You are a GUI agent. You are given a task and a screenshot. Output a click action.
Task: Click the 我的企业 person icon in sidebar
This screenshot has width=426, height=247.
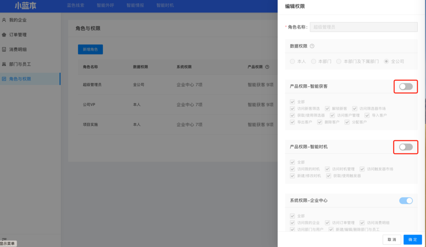tap(4, 20)
